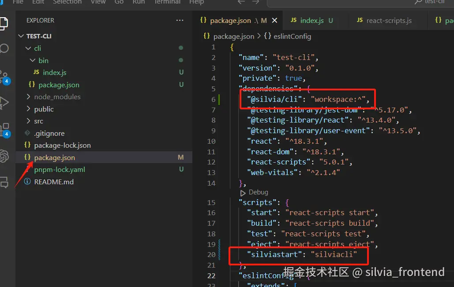Click the "@silvia/cli" dependency key
454x287 pixels.
274,100
